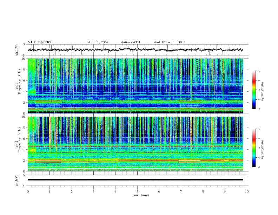Click the ch.1 spectrogram color scale bar
The height and width of the screenshot is (215, 278).
coord(254,90)
